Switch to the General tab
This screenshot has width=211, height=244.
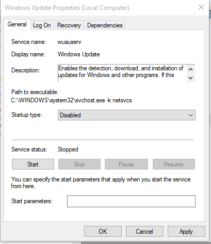point(17,24)
